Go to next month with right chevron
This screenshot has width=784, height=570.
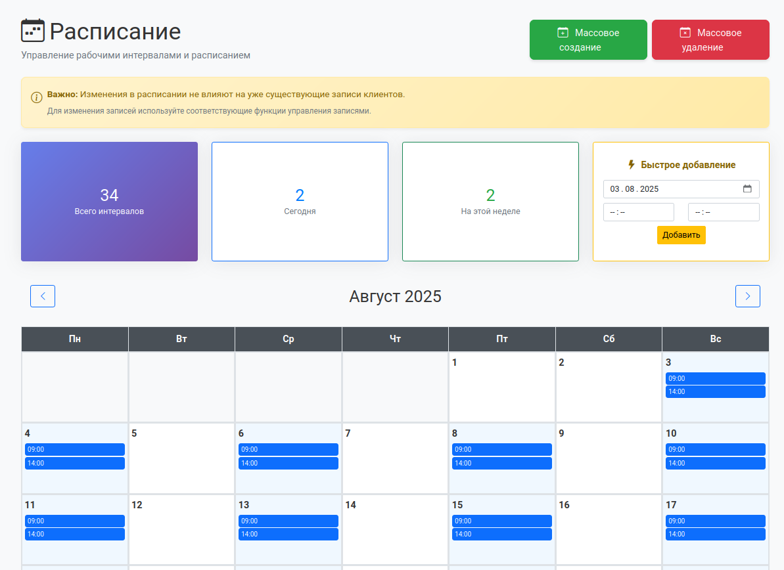tap(747, 296)
